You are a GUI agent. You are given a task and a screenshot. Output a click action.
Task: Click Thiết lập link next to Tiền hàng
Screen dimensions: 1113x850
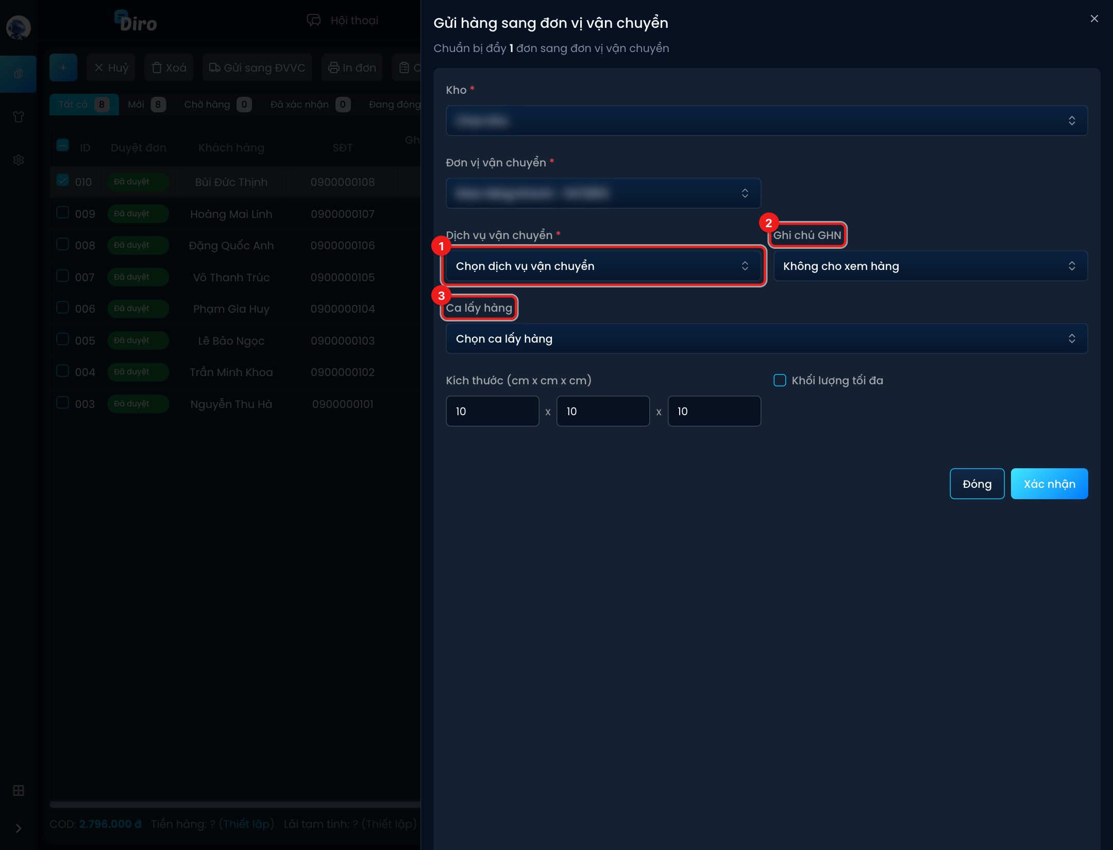coord(246,824)
